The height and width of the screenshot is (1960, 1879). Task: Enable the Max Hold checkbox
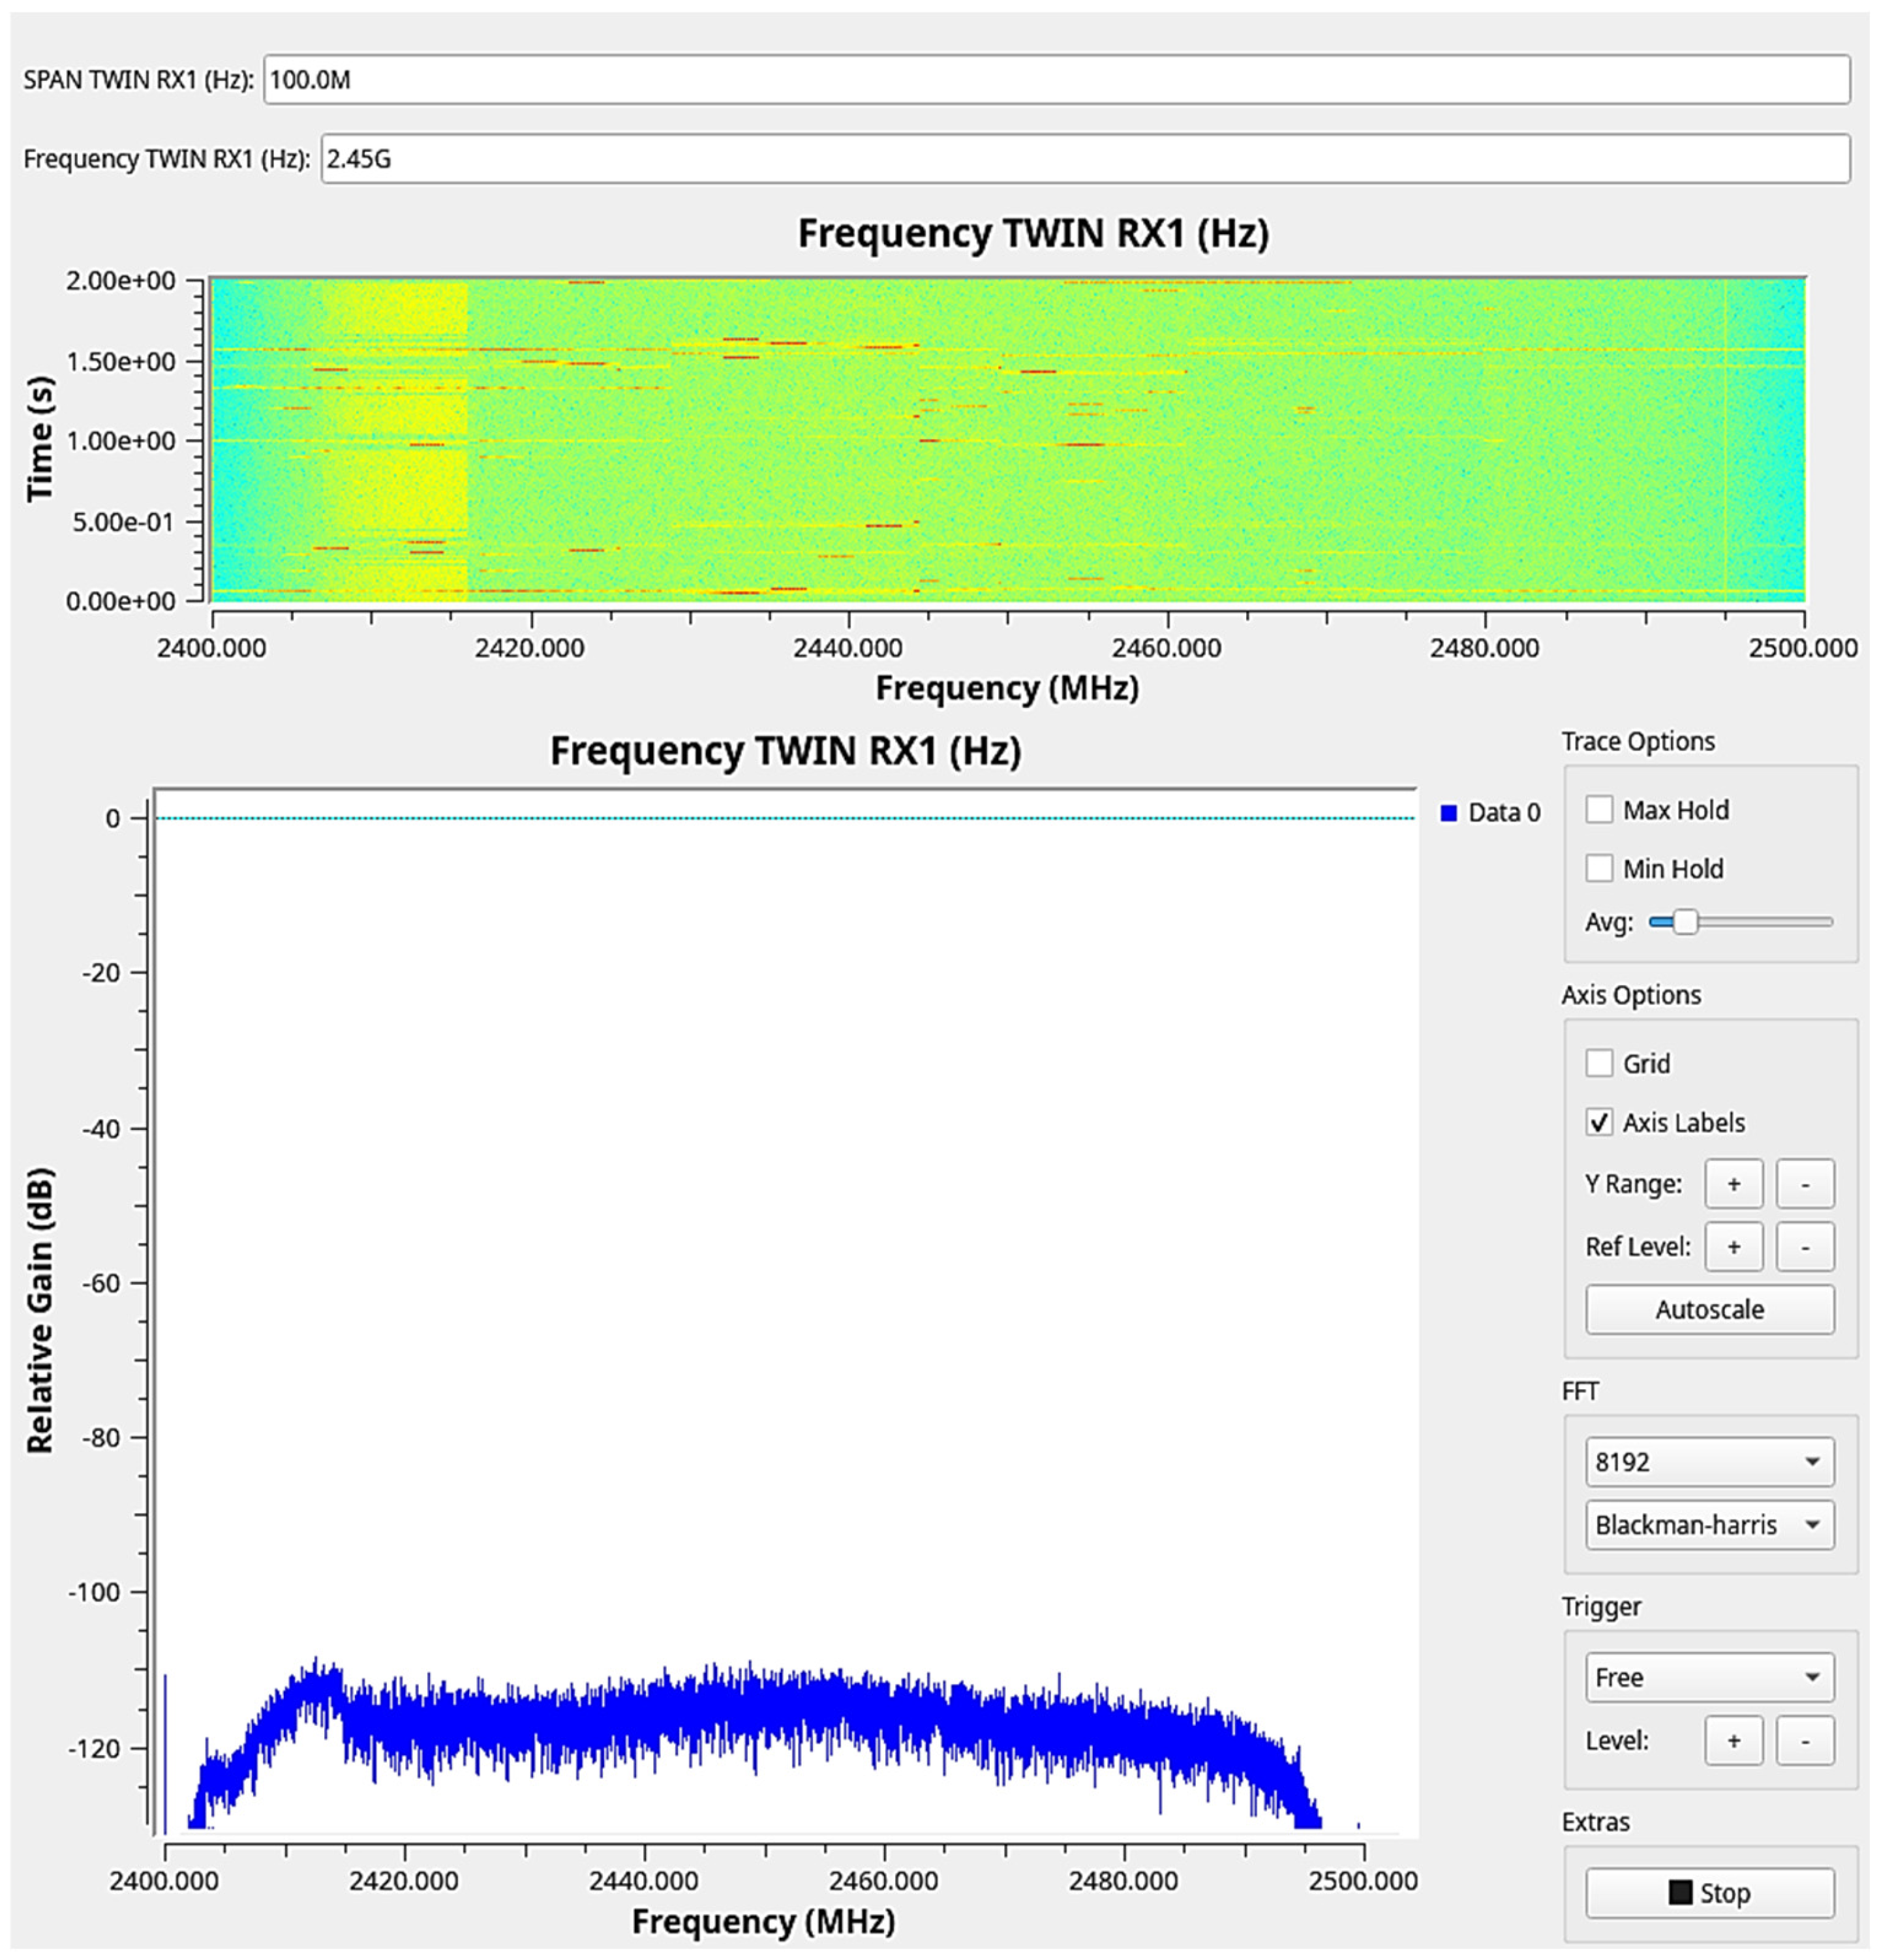[1599, 809]
